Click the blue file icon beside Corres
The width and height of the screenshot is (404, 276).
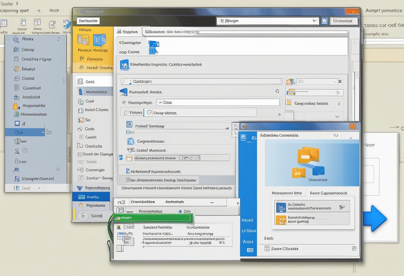coord(153,47)
